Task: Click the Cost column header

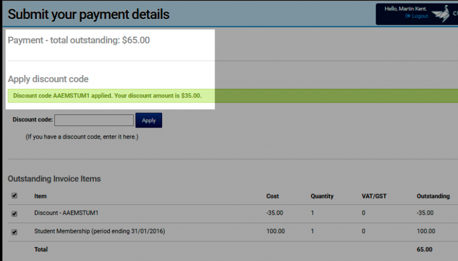Action: (273, 196)
